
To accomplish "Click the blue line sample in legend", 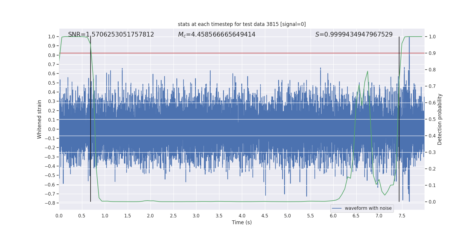I will tap(337, 208).
